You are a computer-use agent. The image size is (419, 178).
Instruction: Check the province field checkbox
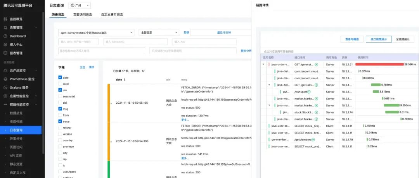coord(60,147)
